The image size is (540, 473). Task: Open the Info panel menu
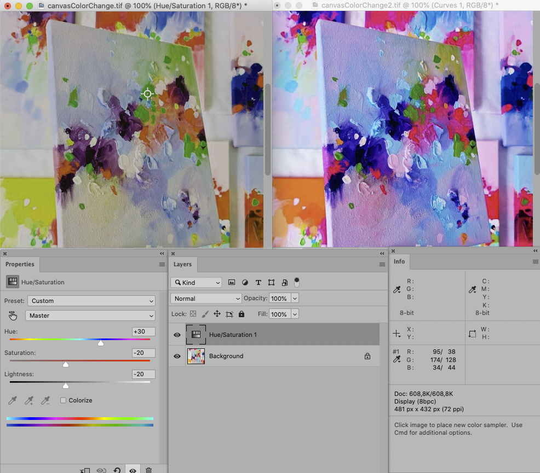(535, 261)
